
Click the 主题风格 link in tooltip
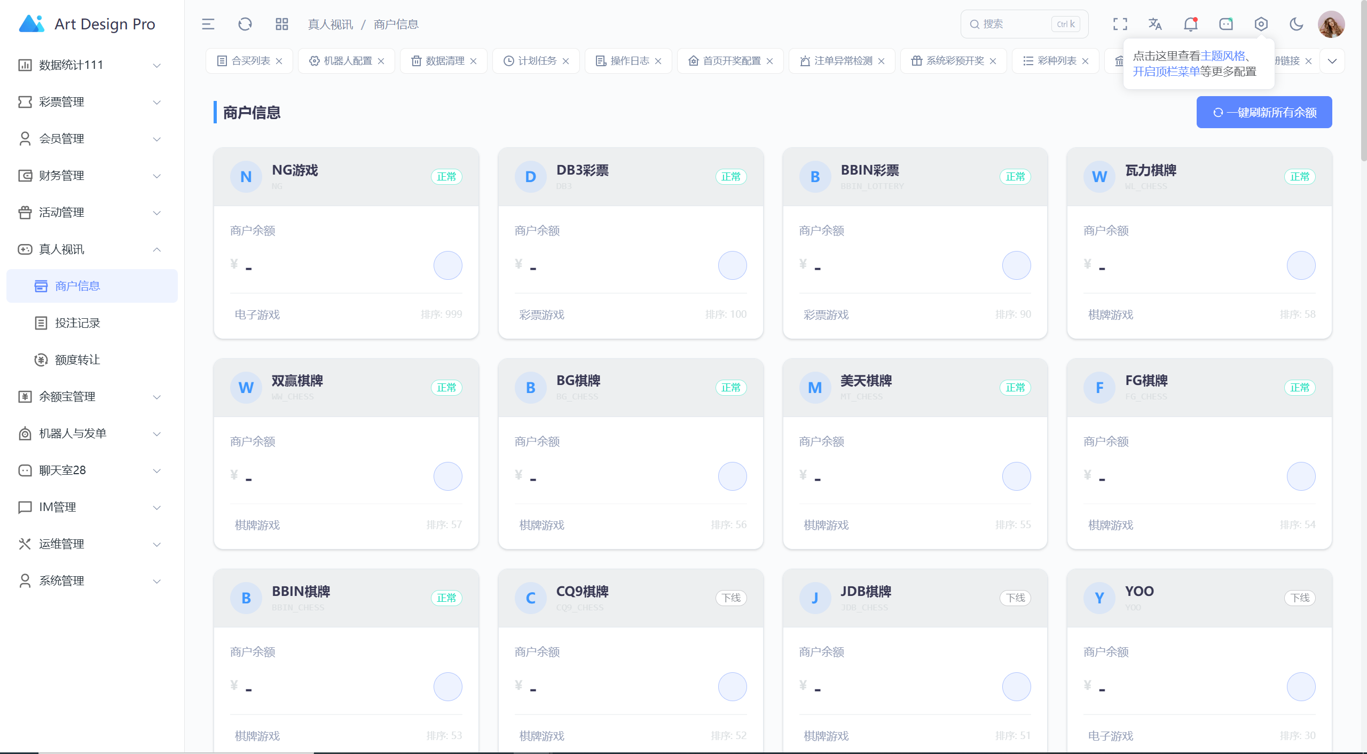coord(1222,56)
